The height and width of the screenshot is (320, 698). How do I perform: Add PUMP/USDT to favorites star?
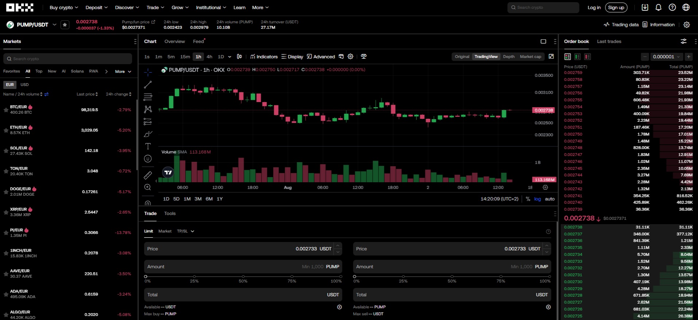click(x=65, y=25)
